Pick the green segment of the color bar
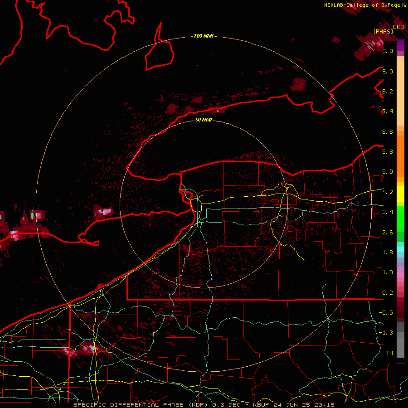This screenshot has width=408, height=408. pyautogui.click(x=400, y=219)
